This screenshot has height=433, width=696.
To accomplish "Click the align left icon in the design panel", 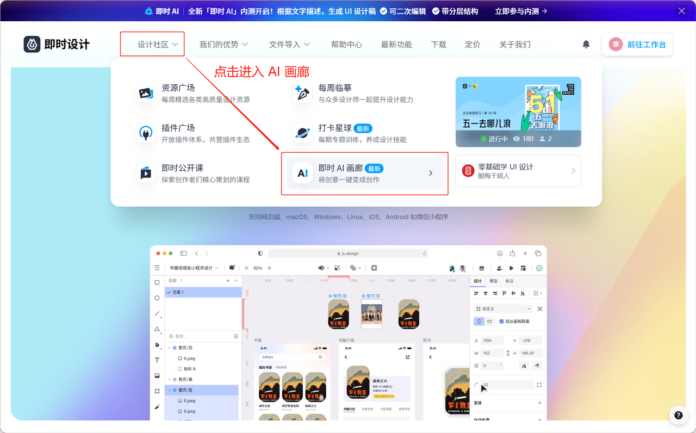I will click(x=476, y=293).
